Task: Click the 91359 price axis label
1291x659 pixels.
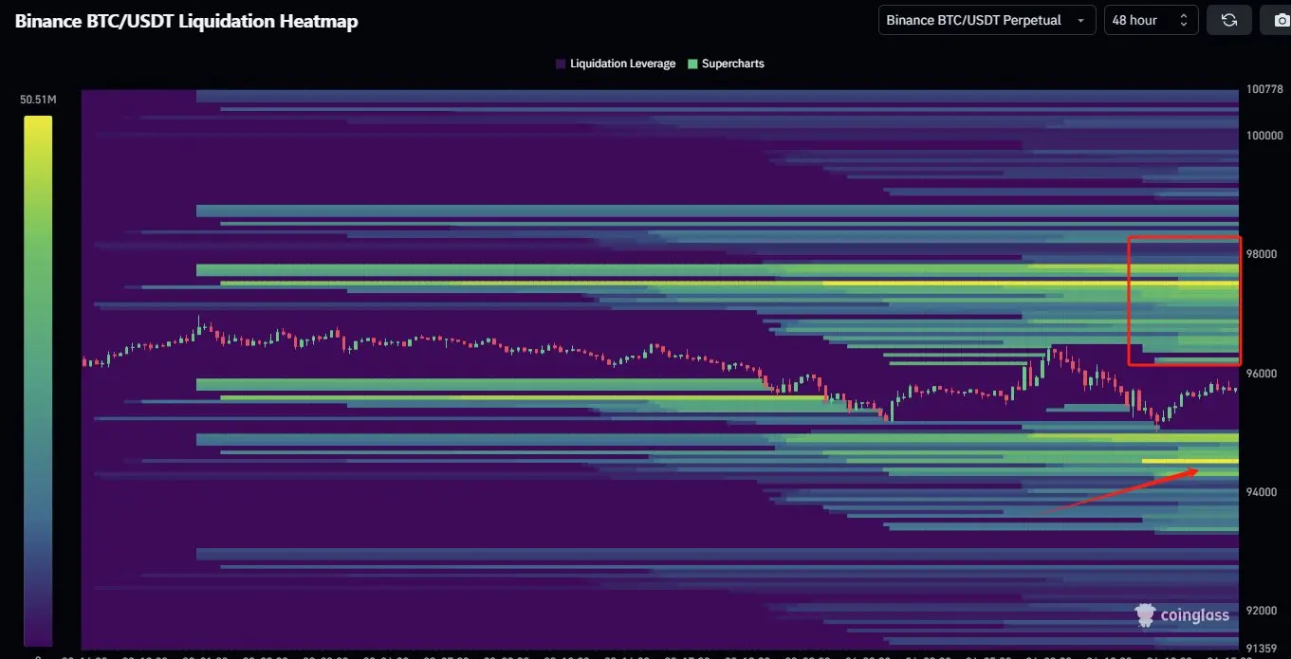Action: 1262,649
